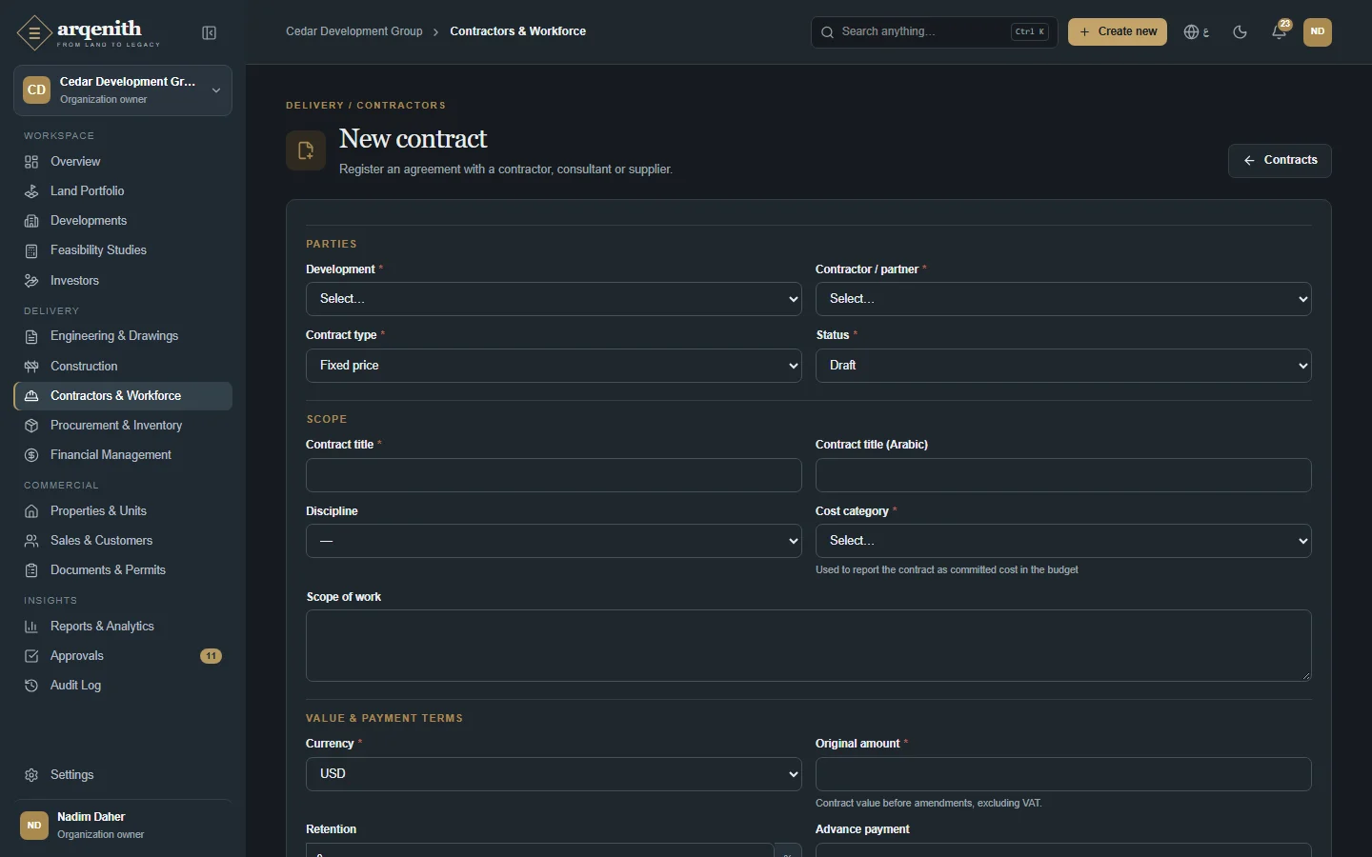
Task: Navigate to Reports & Analytics
Action: coord(123,627)
